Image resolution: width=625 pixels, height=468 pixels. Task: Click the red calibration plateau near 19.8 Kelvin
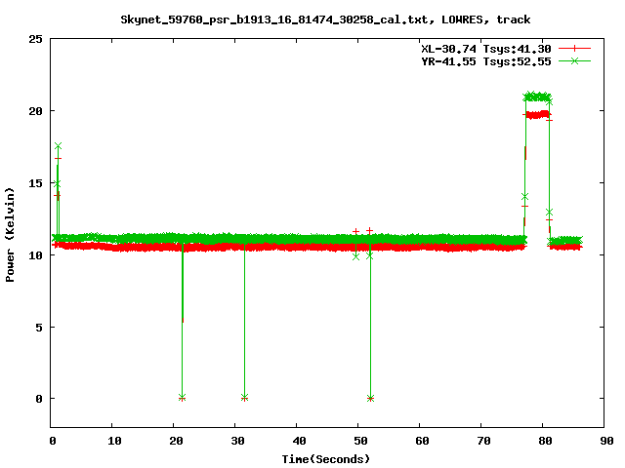pos(537,115)
